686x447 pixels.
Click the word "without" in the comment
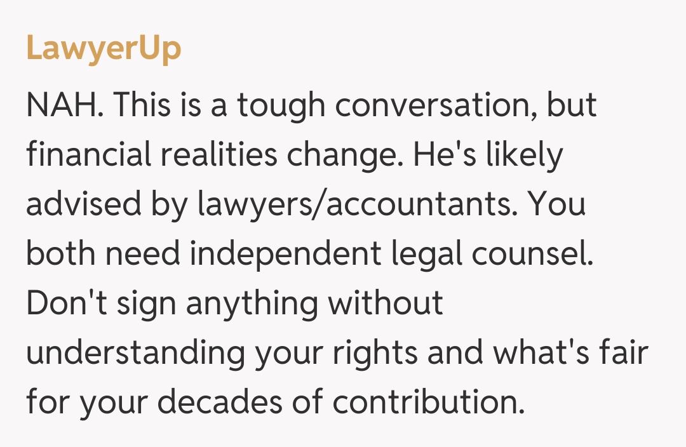pos(385,304)
